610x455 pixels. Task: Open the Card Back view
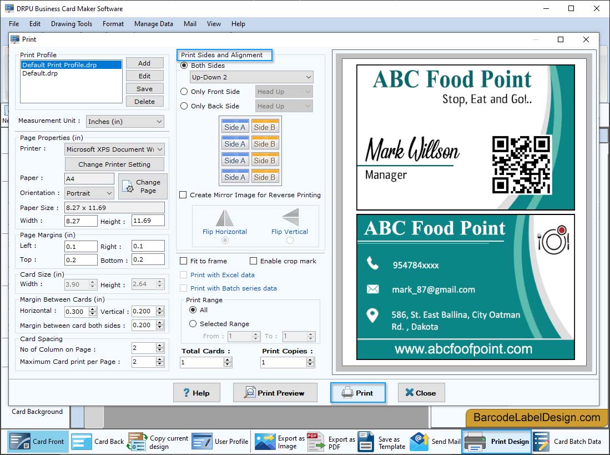(98, 441)
